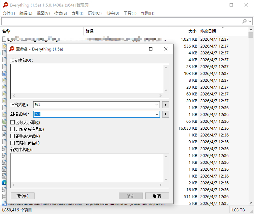The width and height of the screenshot is (254, 214).
Task: Click the 旧文件名 vertical scrollbar up arrow
Action: point(166,67)
